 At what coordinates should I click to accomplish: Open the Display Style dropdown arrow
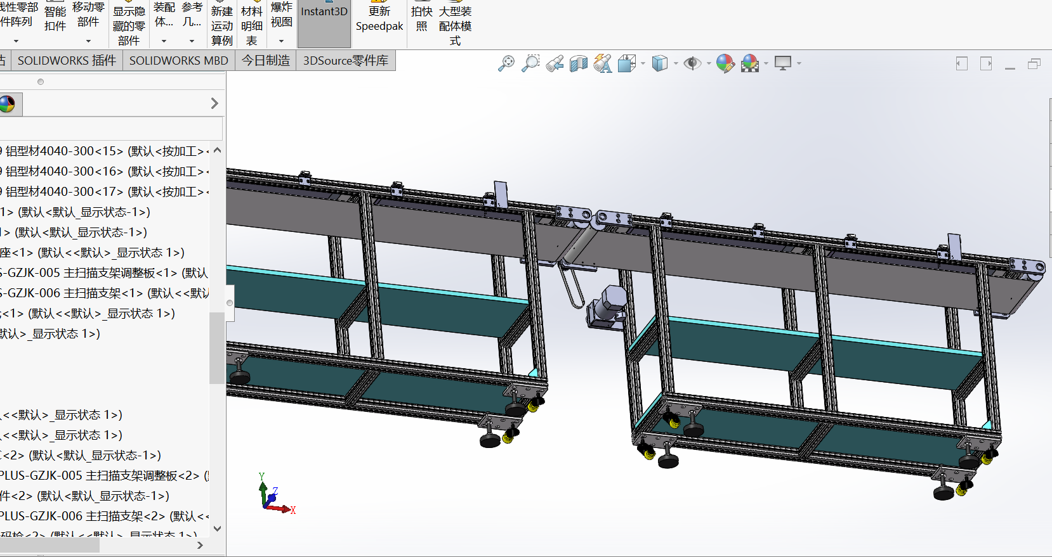(x=676, y=63)
